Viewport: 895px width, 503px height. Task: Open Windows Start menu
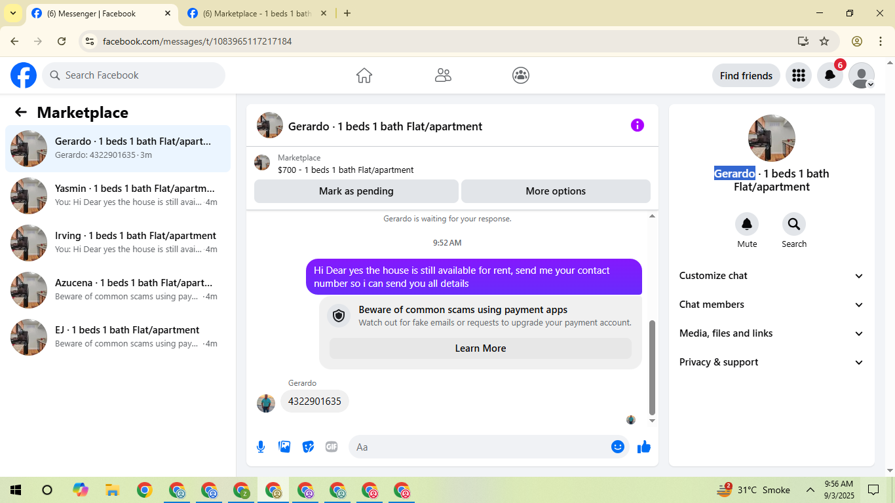point(16,490)
